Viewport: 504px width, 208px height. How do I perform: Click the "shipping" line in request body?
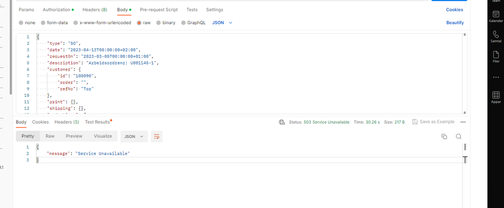click(67, 108)
